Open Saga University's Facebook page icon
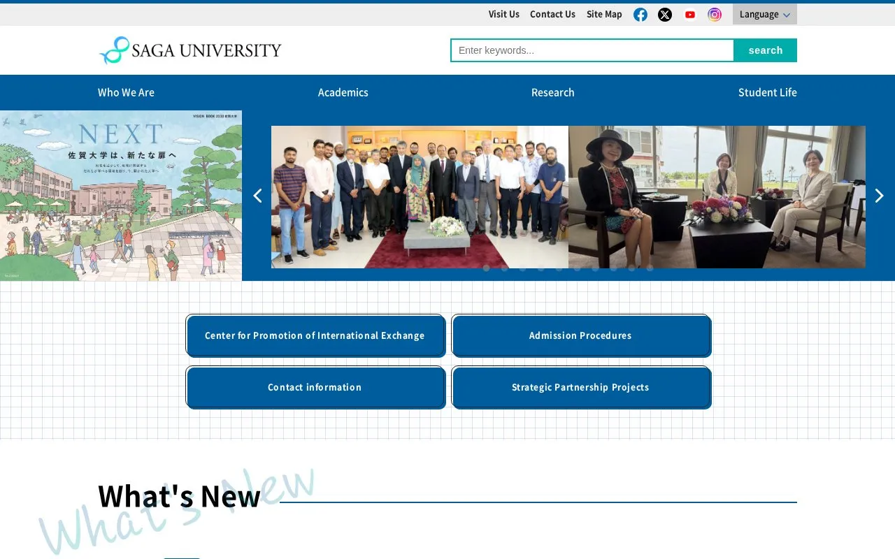Screen dimensions: 895x559 coord(640,15)
